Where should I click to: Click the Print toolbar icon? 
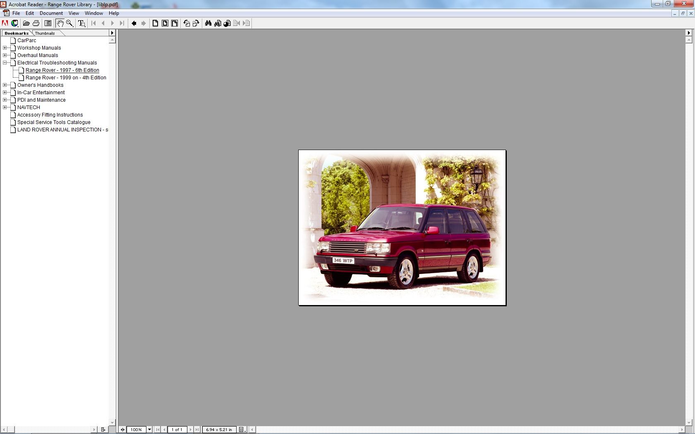(36, 24)
